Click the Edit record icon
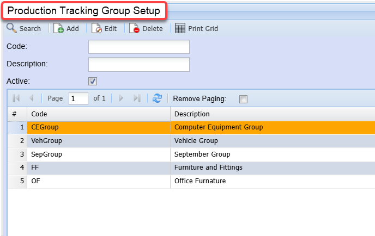375x236 pixels. pos(96,28)
